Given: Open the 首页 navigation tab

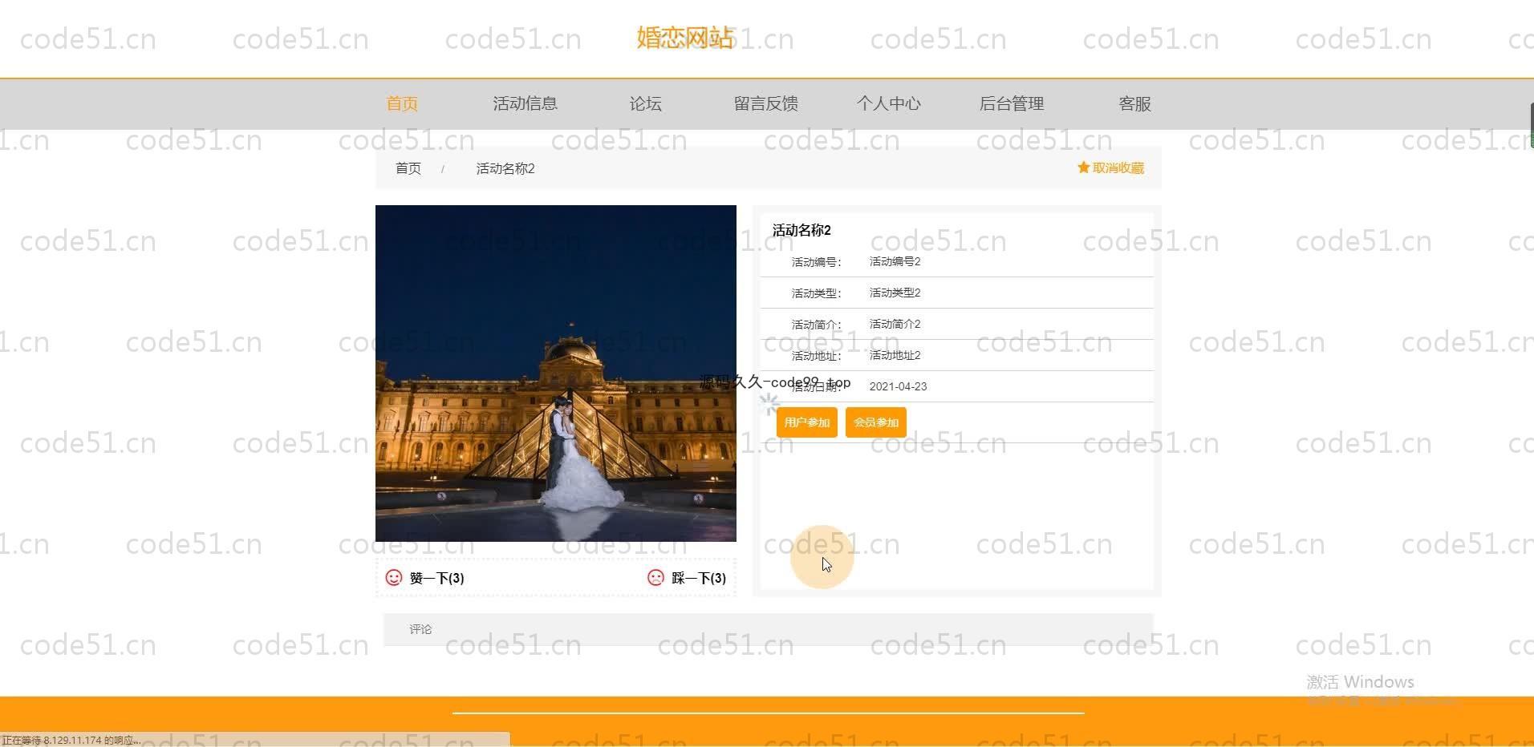Looking at the screenshot, I should coord(402,104).
